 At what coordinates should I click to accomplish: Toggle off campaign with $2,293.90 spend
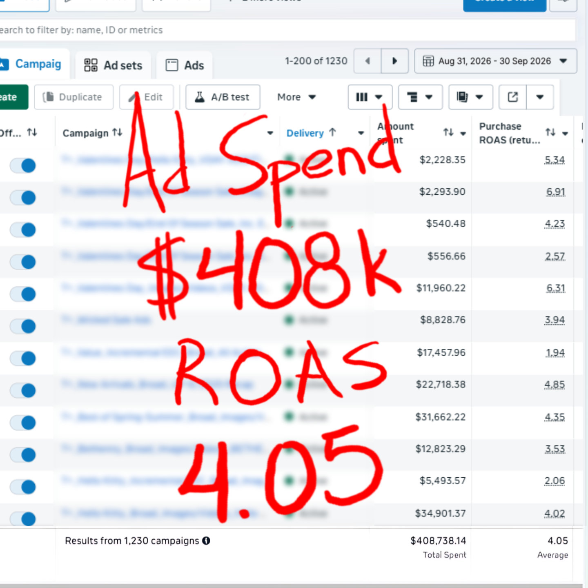pos(23,198)
